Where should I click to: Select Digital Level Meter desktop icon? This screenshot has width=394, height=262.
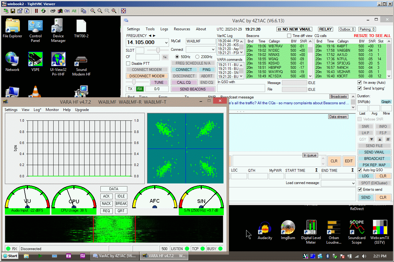click(311, 232)
